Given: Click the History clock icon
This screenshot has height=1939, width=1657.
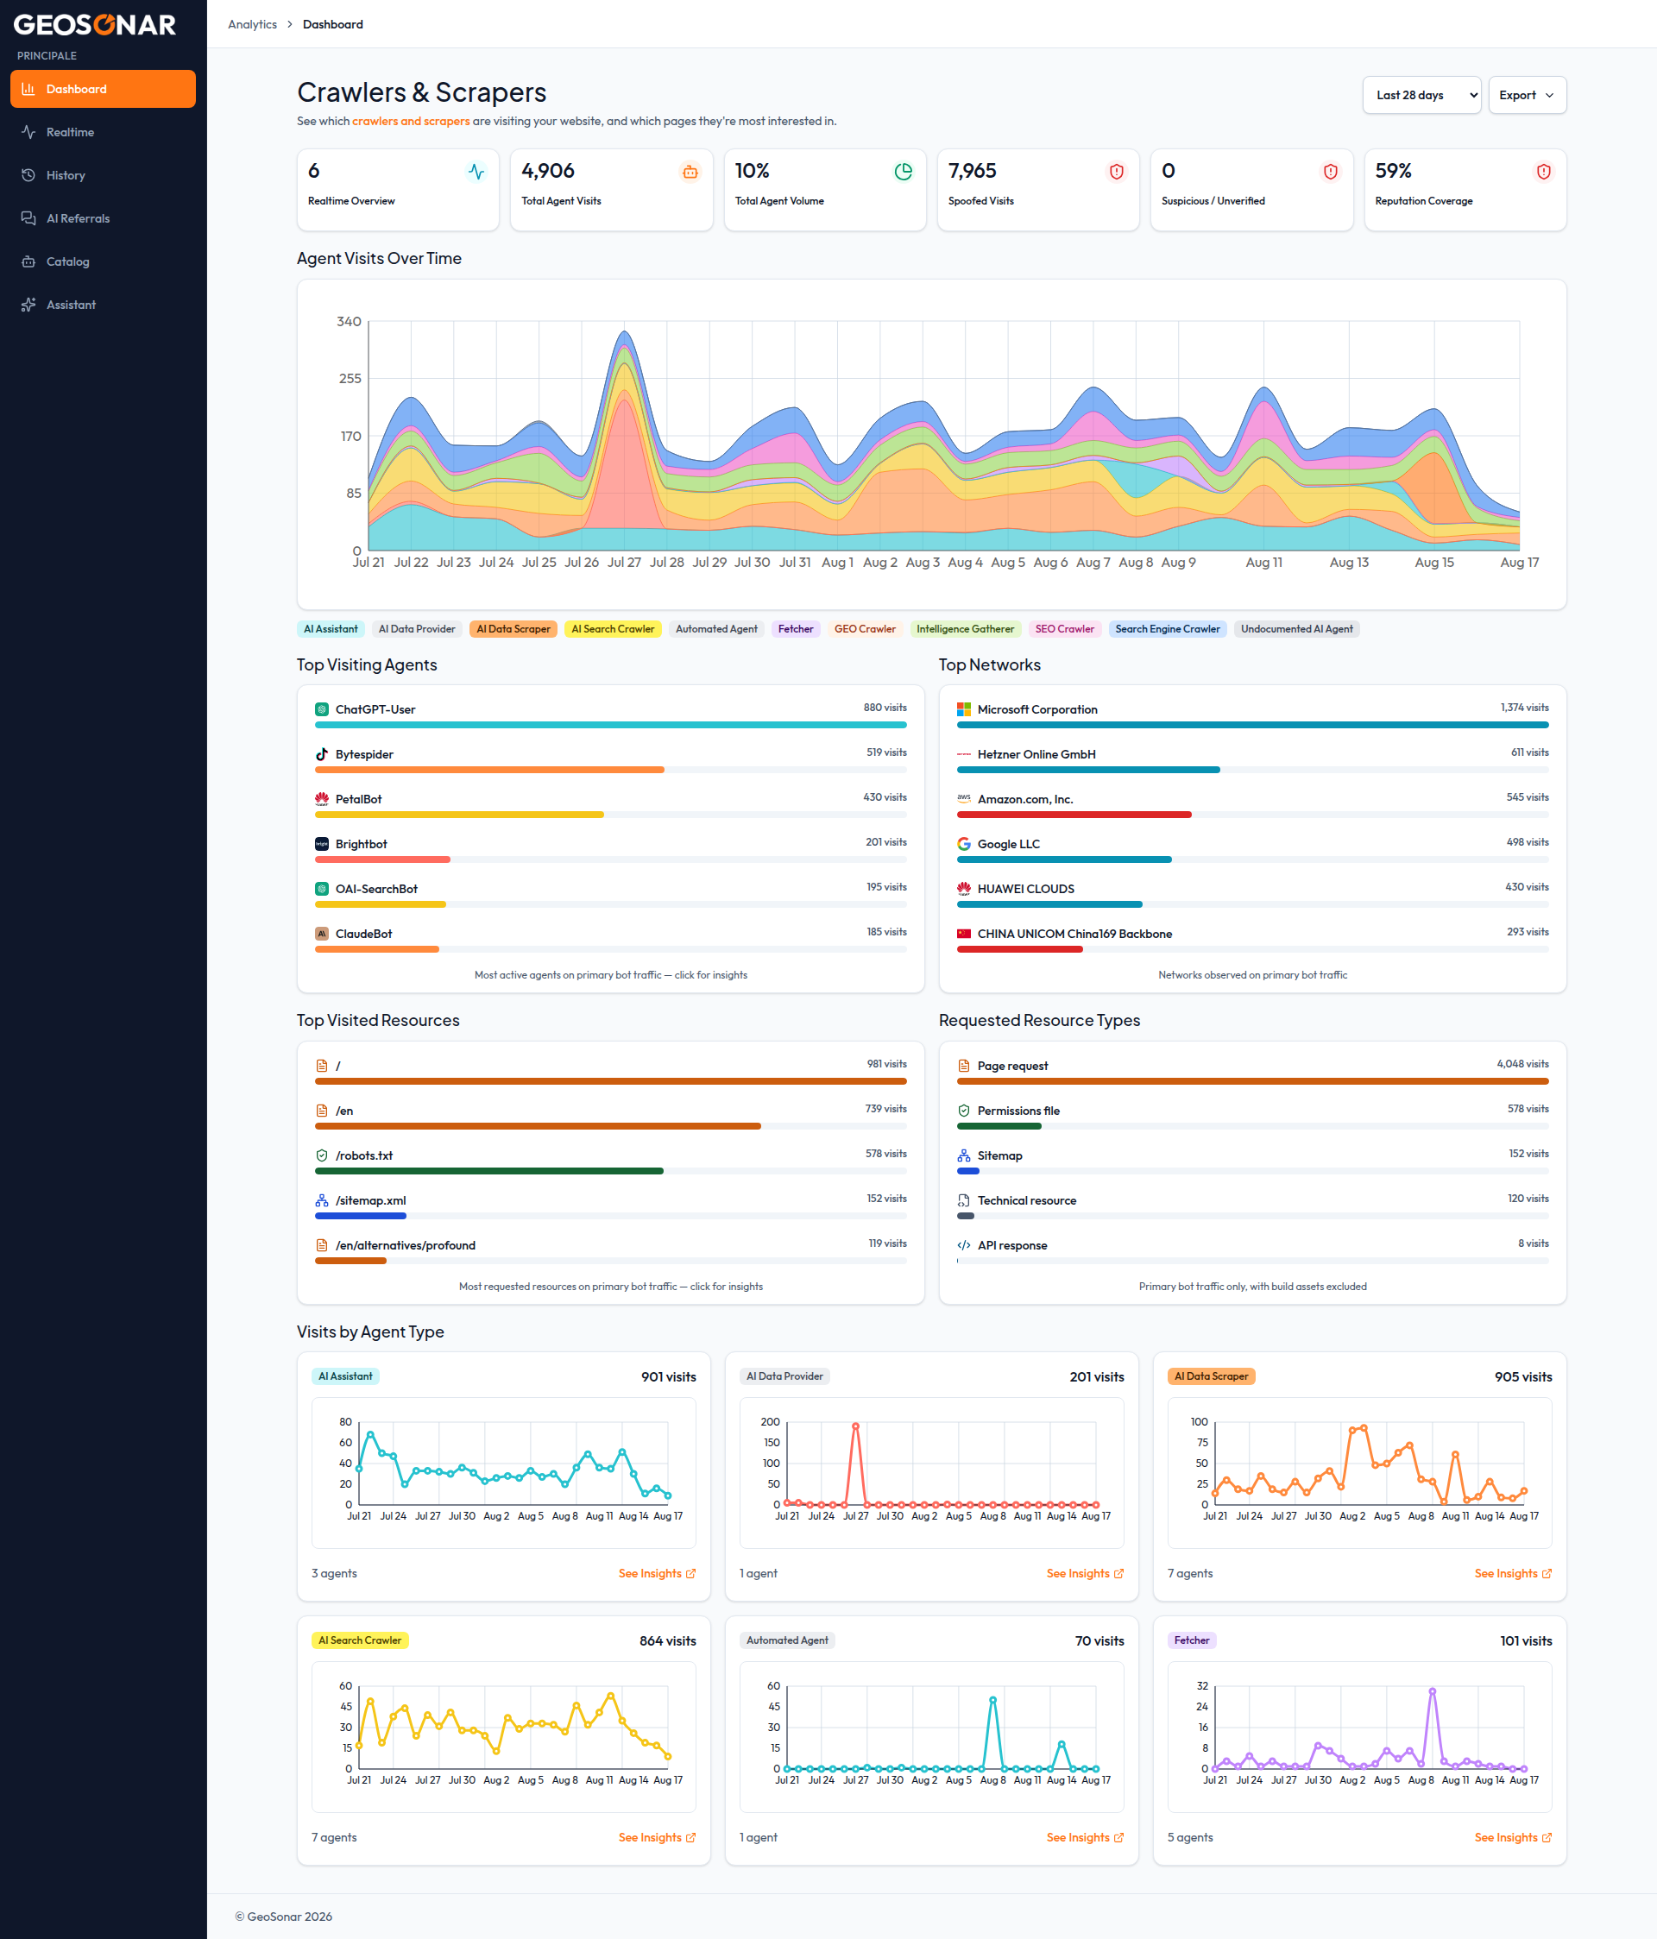Looking at the screenshot, I should point(29,175).
